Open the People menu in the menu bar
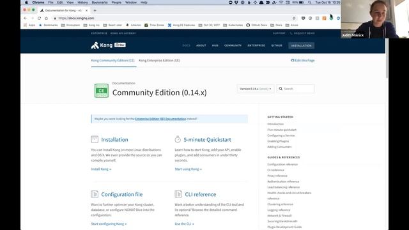The height and width of the screenshot is (230, 409). (x=116, y=3)
